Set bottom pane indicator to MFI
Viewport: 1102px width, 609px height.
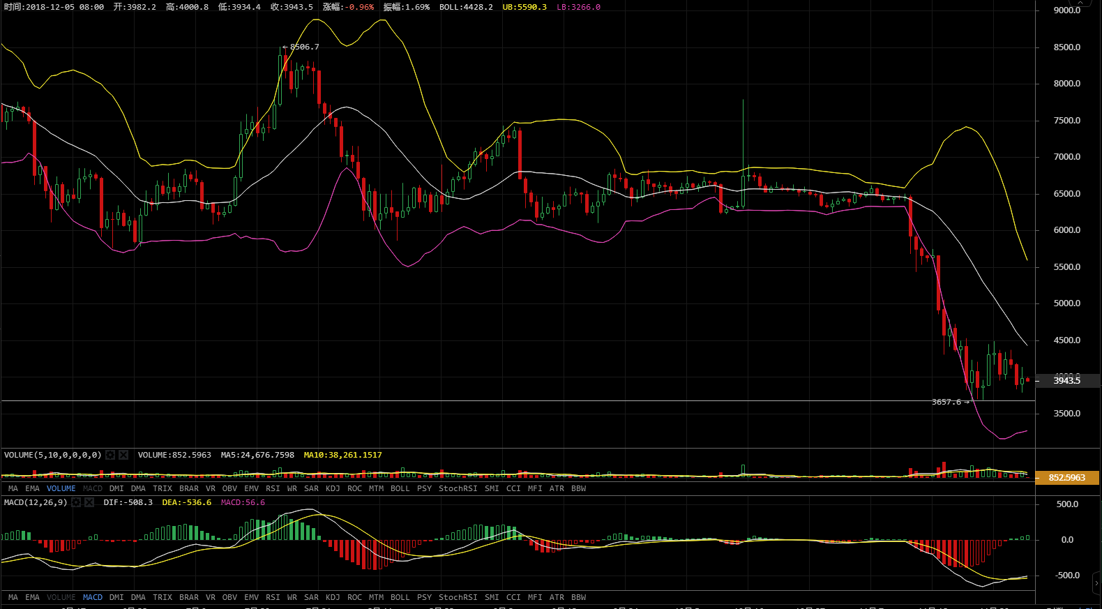tap(535, 597)
